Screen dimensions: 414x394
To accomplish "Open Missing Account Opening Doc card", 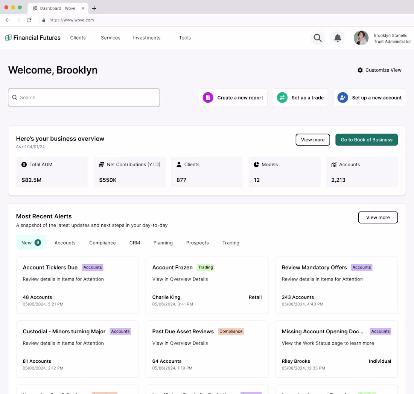I will point(336,349).
